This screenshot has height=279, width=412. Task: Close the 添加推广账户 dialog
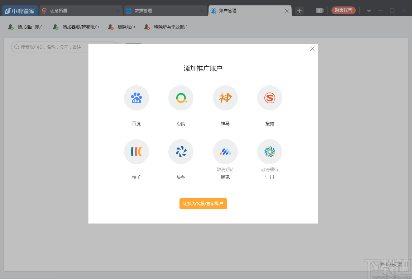[x=312, y=49]
